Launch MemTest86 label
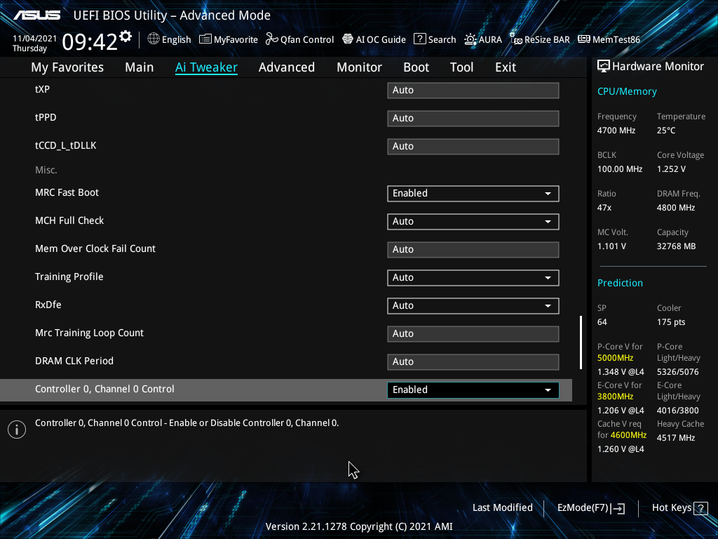 (x=616, y=40)
